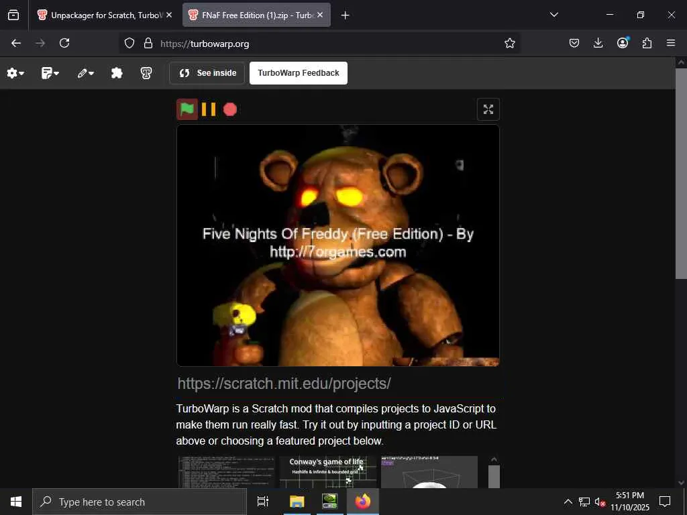The height and width of the screenshot is (515, 687).
Task: Click the Firefox taskbar icon
Action: click(363, 502)
